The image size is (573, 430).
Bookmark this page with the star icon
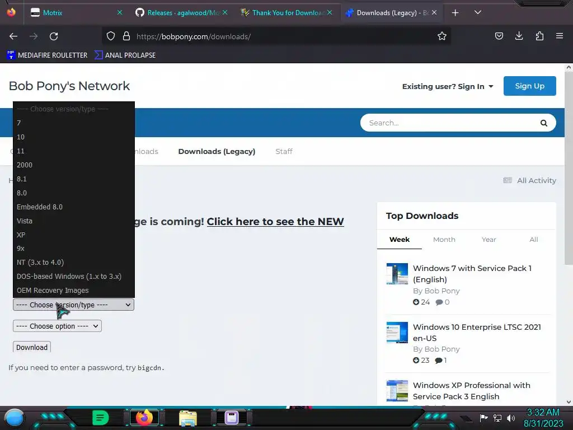coord(442,36)
